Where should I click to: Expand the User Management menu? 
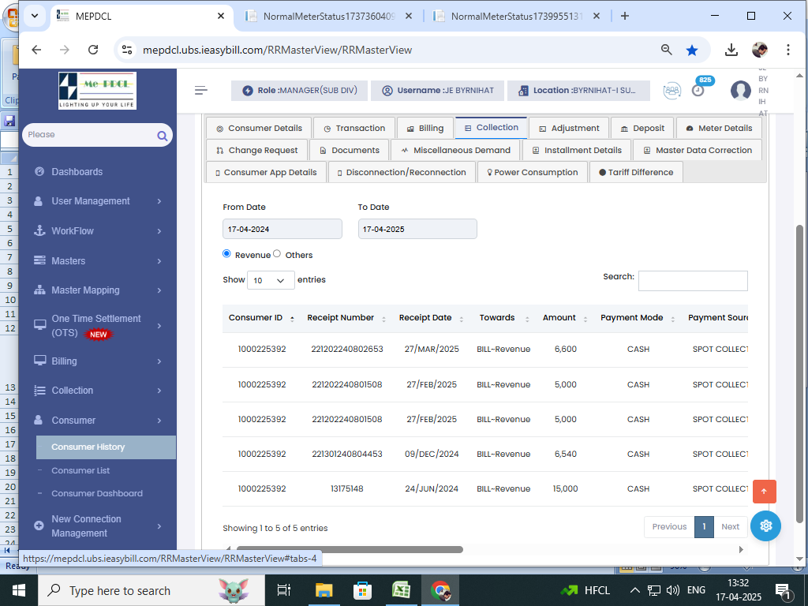97,201
